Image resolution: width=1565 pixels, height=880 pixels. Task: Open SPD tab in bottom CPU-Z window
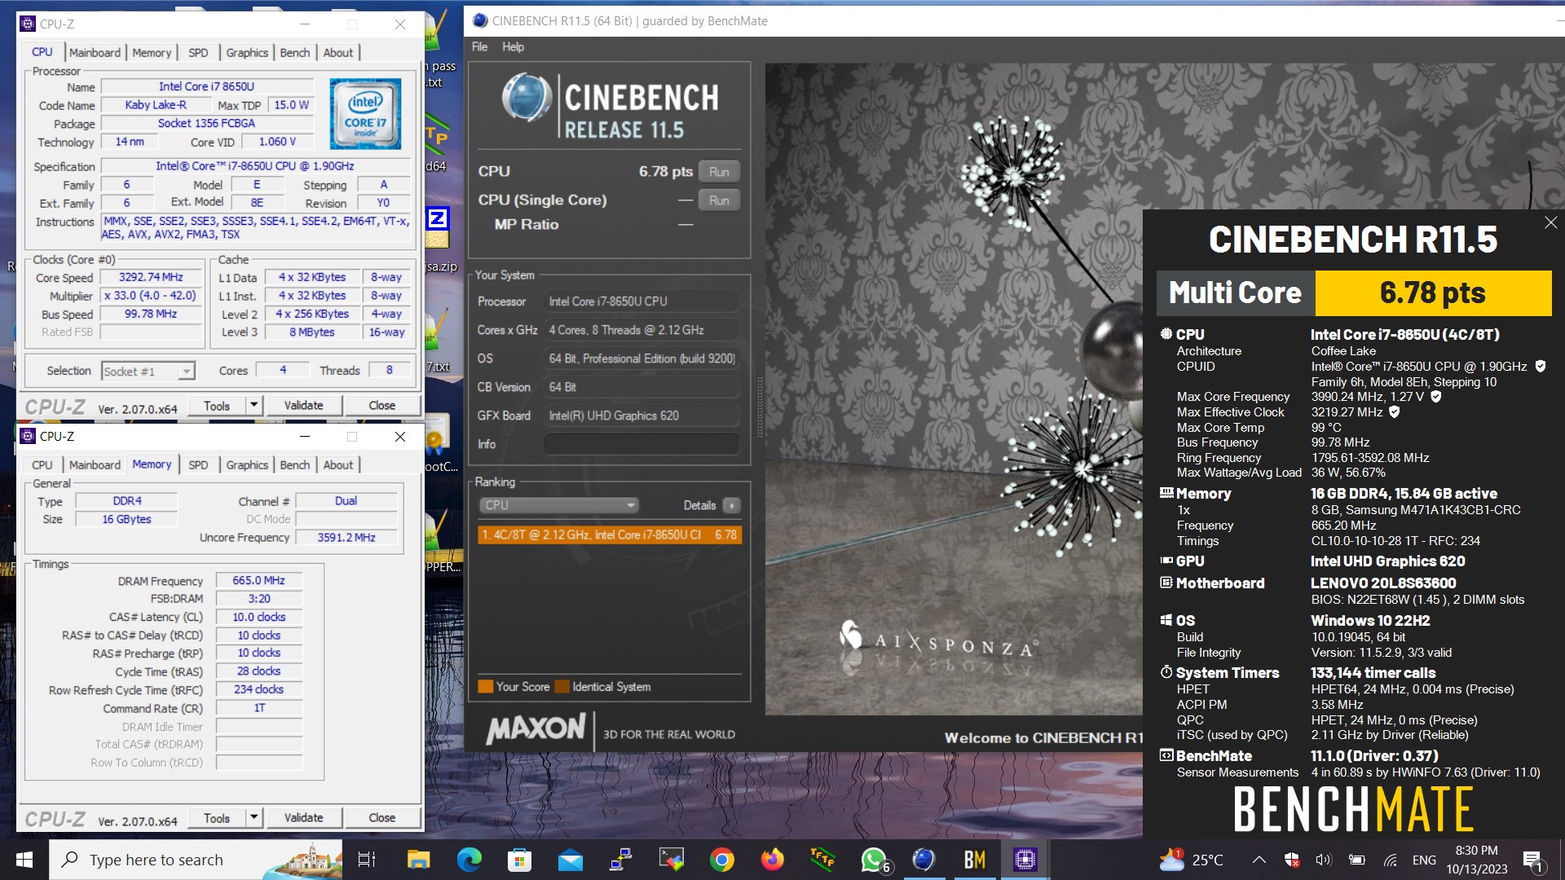pyautogui.click(x=198, y=464)
